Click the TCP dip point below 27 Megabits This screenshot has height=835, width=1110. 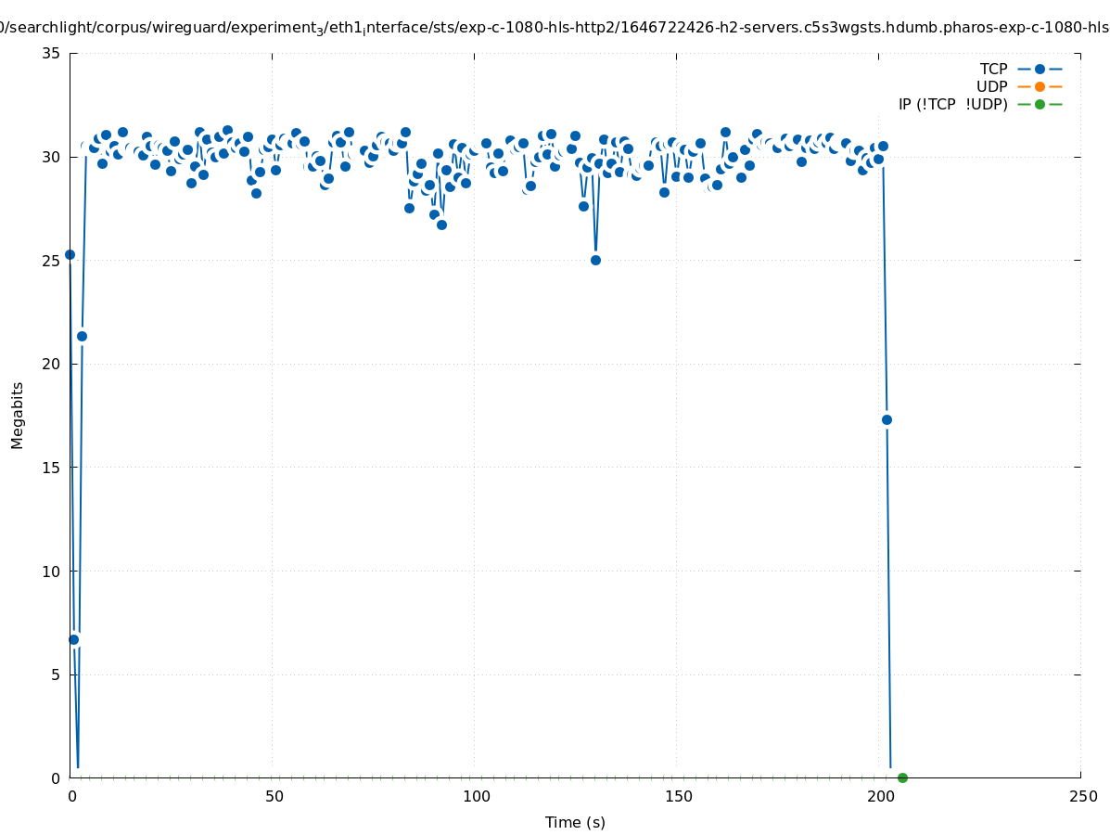441,225
